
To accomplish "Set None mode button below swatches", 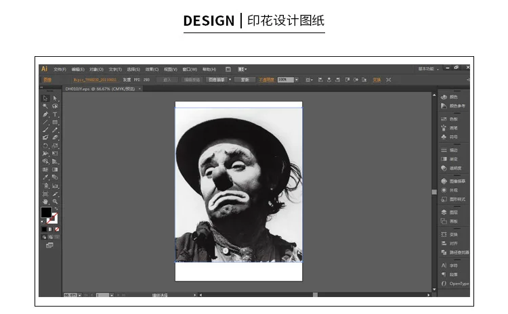I will click(57, 229).
